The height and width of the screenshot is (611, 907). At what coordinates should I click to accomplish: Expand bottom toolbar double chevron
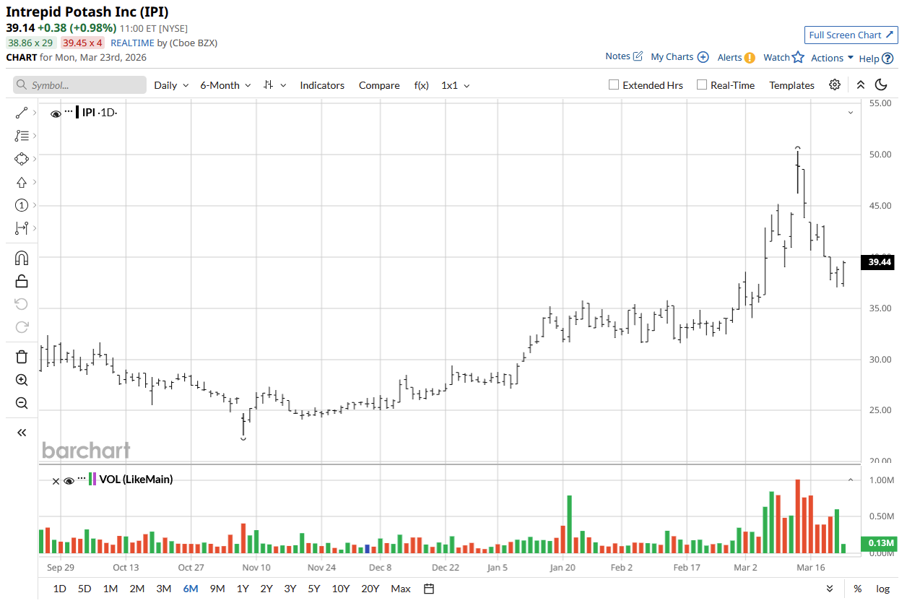(x=830, y=589)
